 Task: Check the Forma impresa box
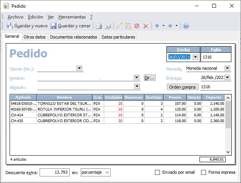point(204,172)
